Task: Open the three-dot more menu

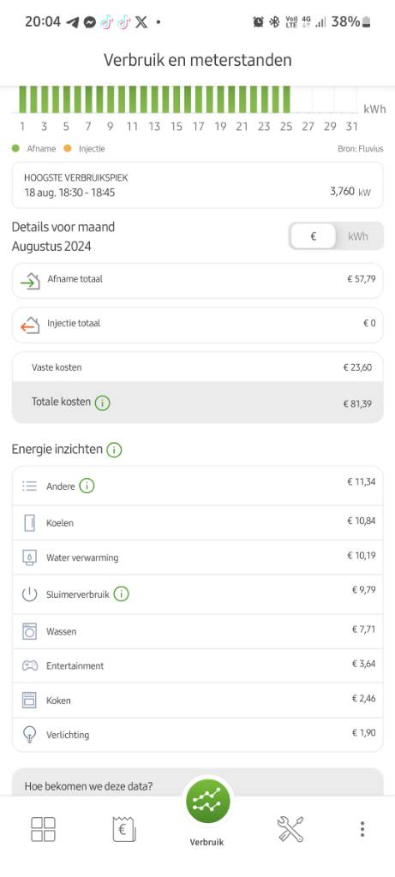Action: (362, 829)
